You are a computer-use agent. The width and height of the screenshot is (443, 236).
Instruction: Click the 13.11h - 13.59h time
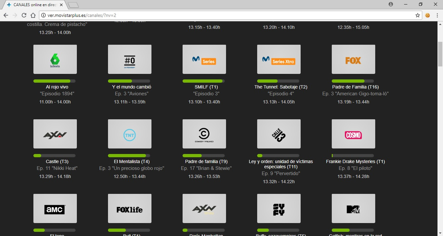(130, 102)
